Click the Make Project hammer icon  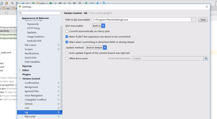pyautogui.click(x=33, y=3)
